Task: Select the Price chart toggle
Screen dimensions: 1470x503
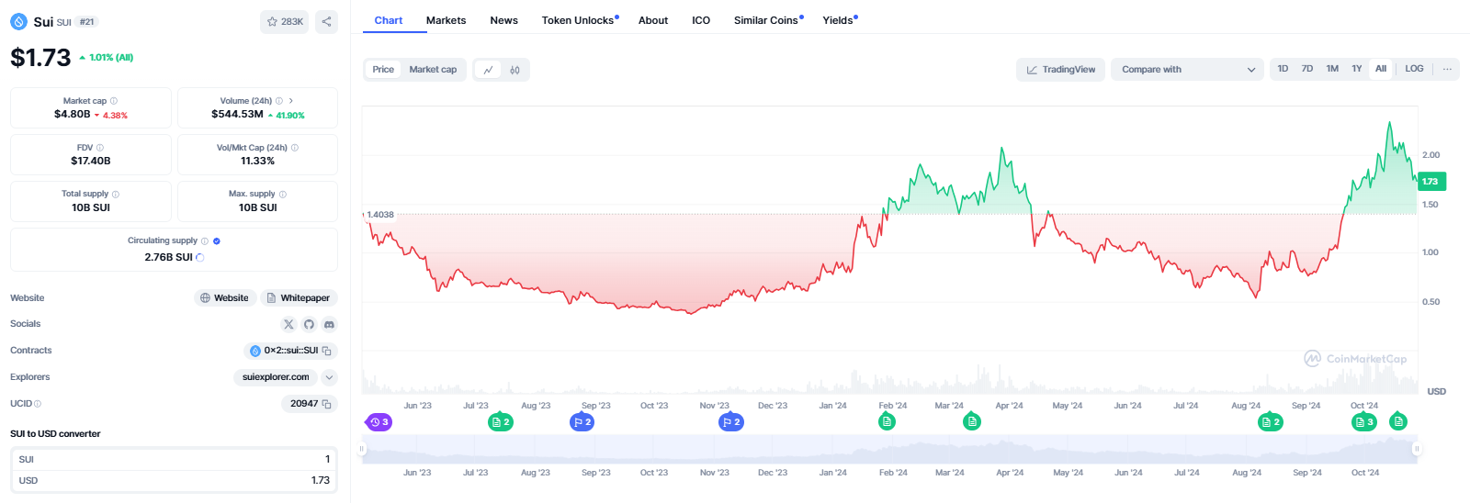Action: point(383,70)
